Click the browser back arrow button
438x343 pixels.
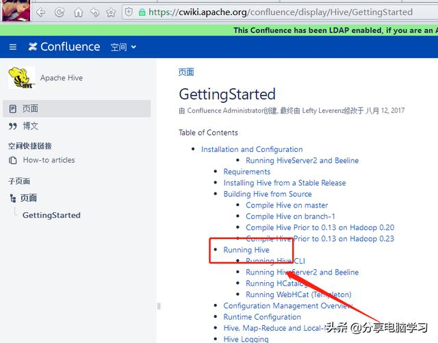[41, 12]
